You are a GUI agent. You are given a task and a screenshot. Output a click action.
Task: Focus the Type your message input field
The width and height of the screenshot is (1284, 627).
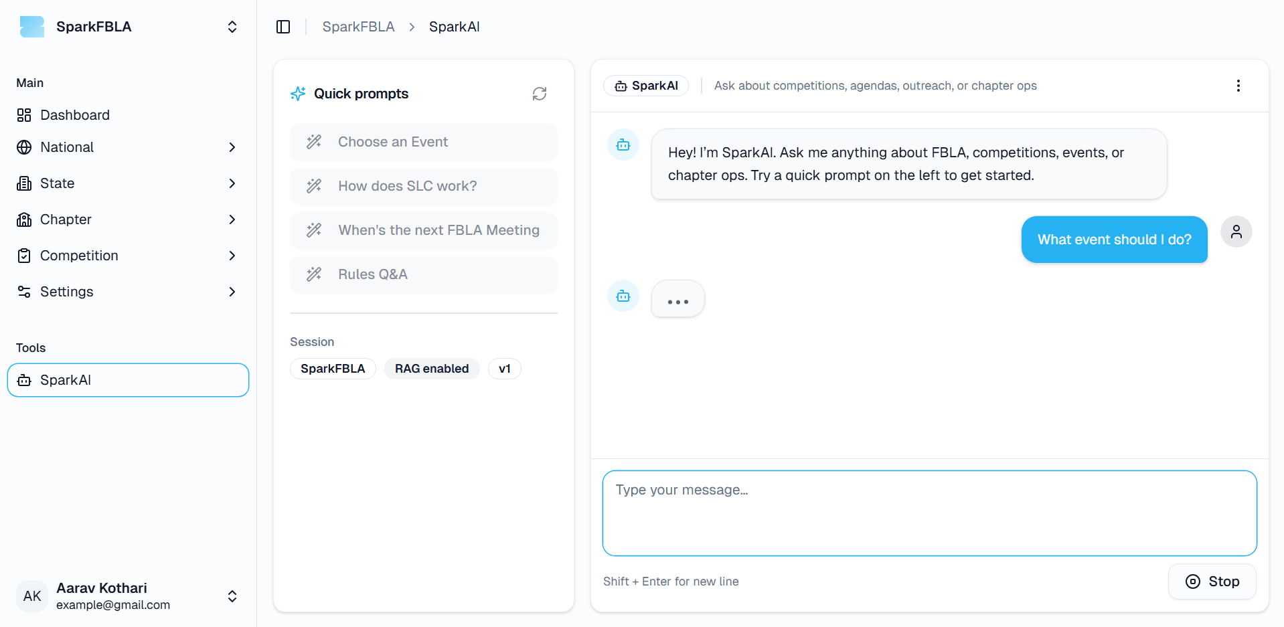[930, 513]
